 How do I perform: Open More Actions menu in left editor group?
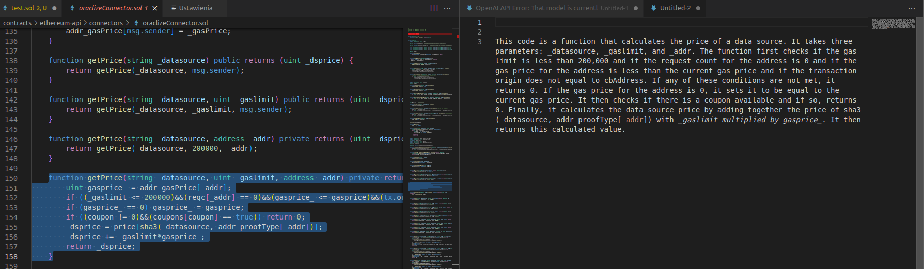click(447, 8)
